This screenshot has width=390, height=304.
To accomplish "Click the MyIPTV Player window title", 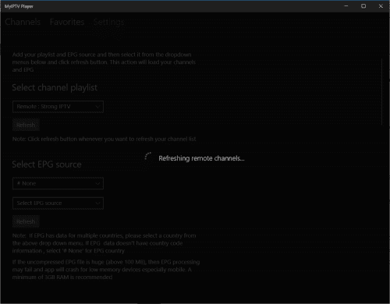I will [x=19, y=6].
